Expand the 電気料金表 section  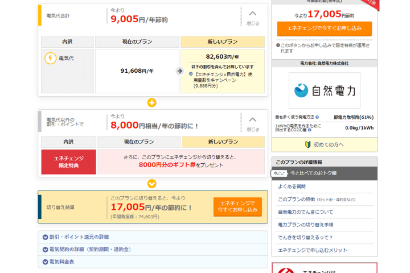coord(153,262)
